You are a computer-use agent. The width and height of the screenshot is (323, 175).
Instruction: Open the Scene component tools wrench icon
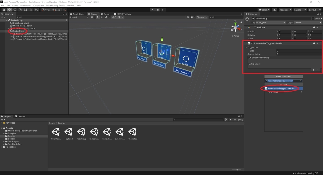(188, 17)
